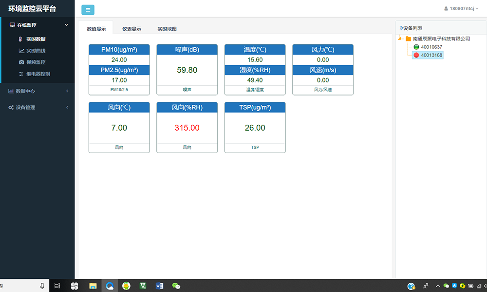Click the humidity value 49.40

(x=255, y=80)
